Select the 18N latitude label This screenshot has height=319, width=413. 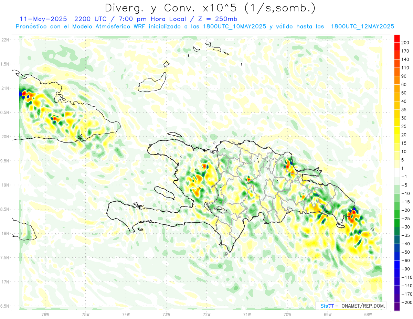[x=6, y=233]
